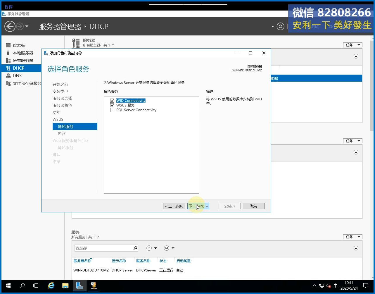Go to 服务器角色 wizard step
The image size is (375, 294).
point(62,106)
